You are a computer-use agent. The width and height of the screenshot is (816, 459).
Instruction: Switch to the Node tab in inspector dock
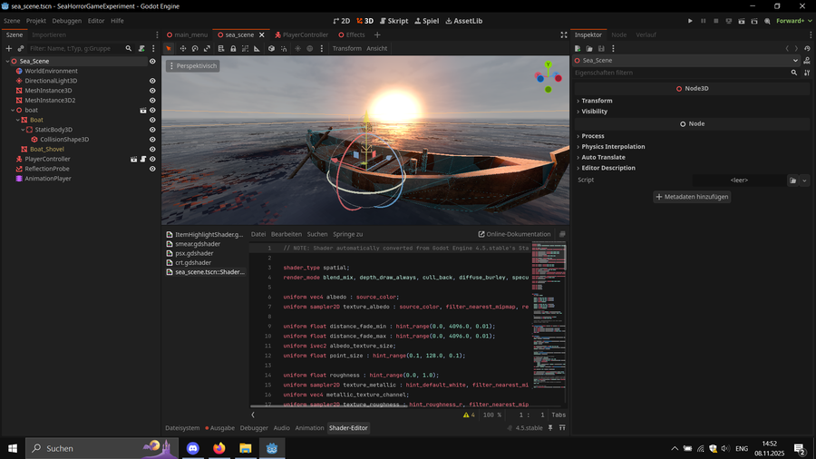618,34
